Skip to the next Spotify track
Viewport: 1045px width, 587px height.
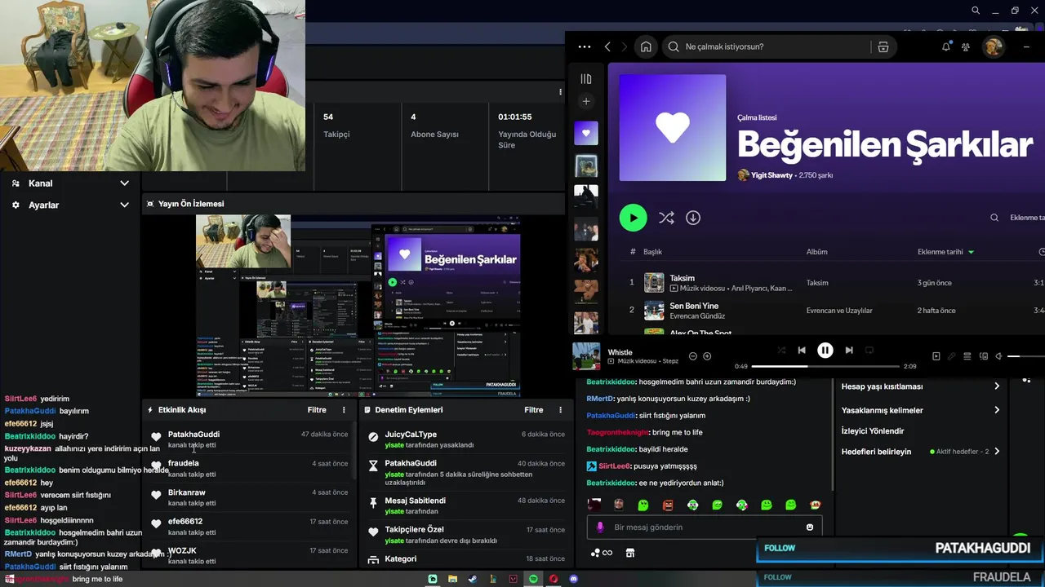(849, 350)
